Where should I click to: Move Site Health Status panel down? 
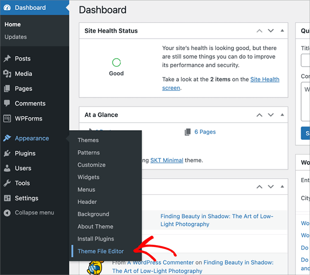[x=270, y=31]
